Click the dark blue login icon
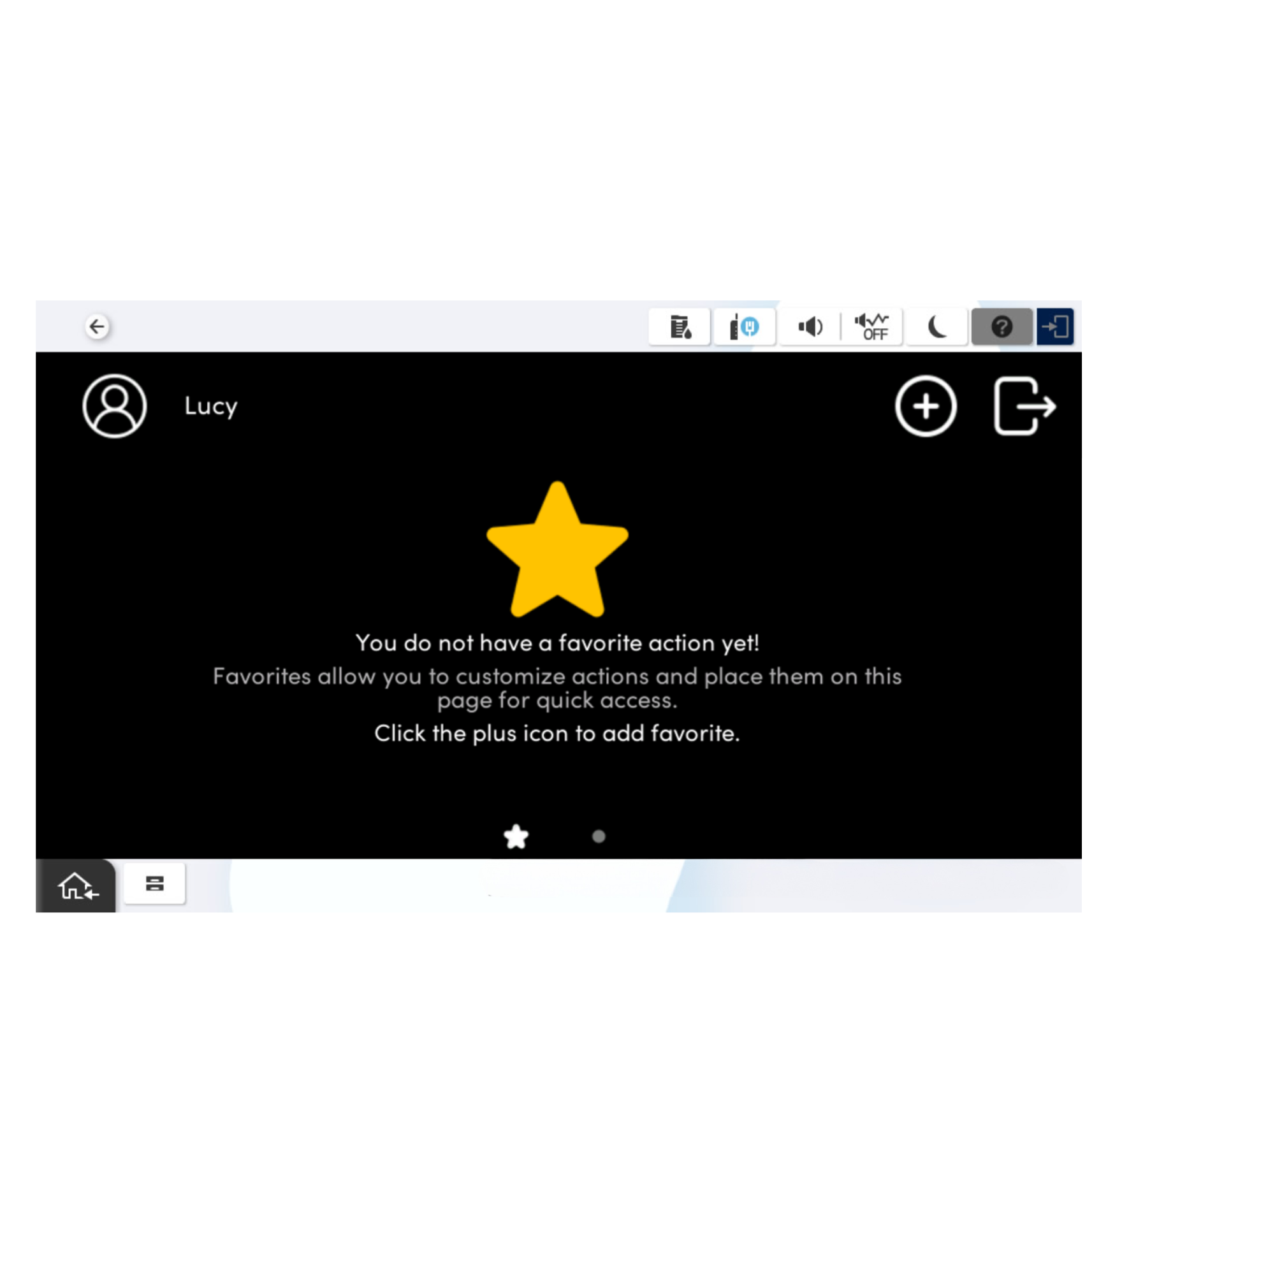Viewport: 1275px width, 1275px height. coord(1054,326)
